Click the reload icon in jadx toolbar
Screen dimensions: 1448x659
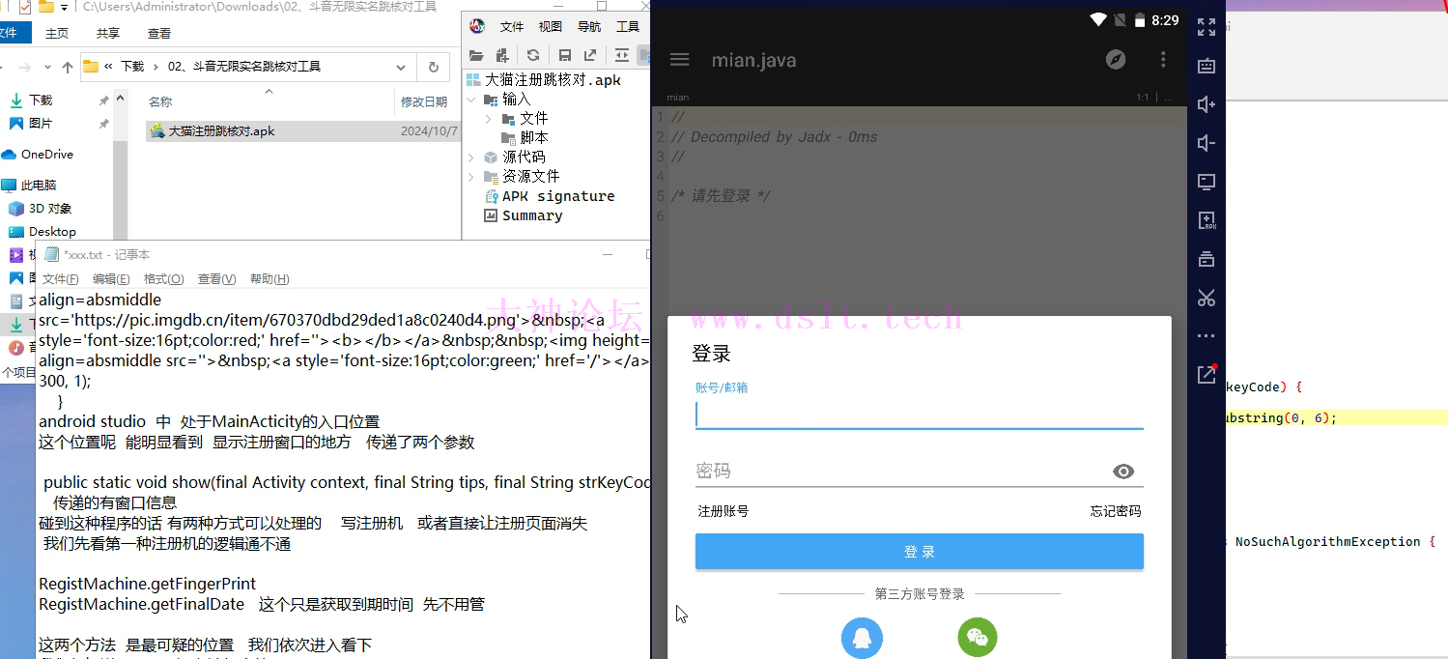click(533, 55)
